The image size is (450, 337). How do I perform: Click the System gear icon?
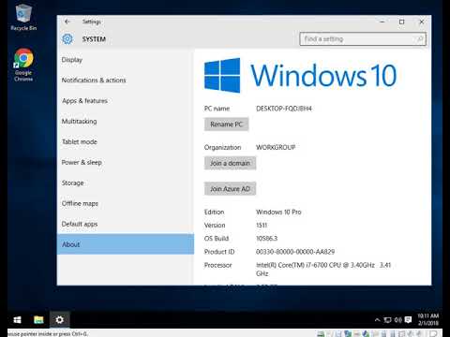coord(67,39)
